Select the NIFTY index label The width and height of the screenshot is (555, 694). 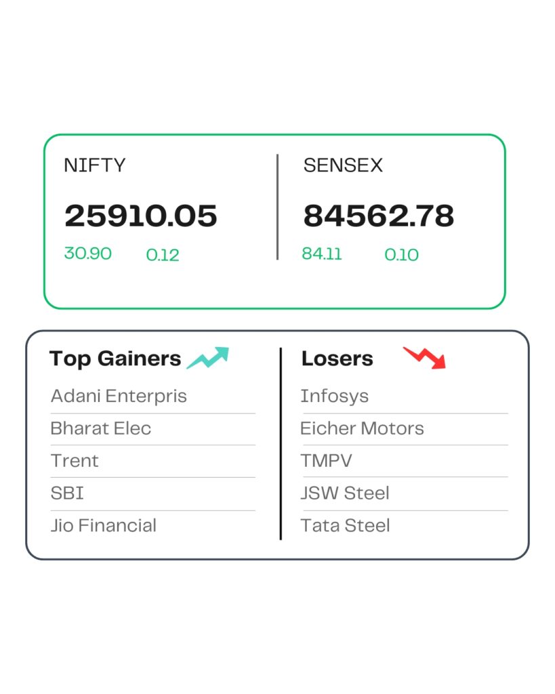(94, 165)
